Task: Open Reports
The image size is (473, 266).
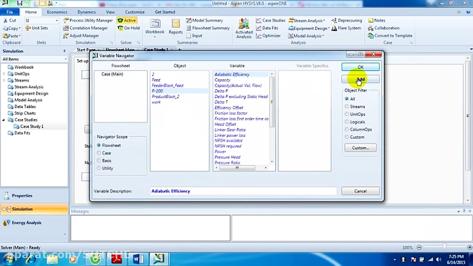Action: (x=176, y=27)
